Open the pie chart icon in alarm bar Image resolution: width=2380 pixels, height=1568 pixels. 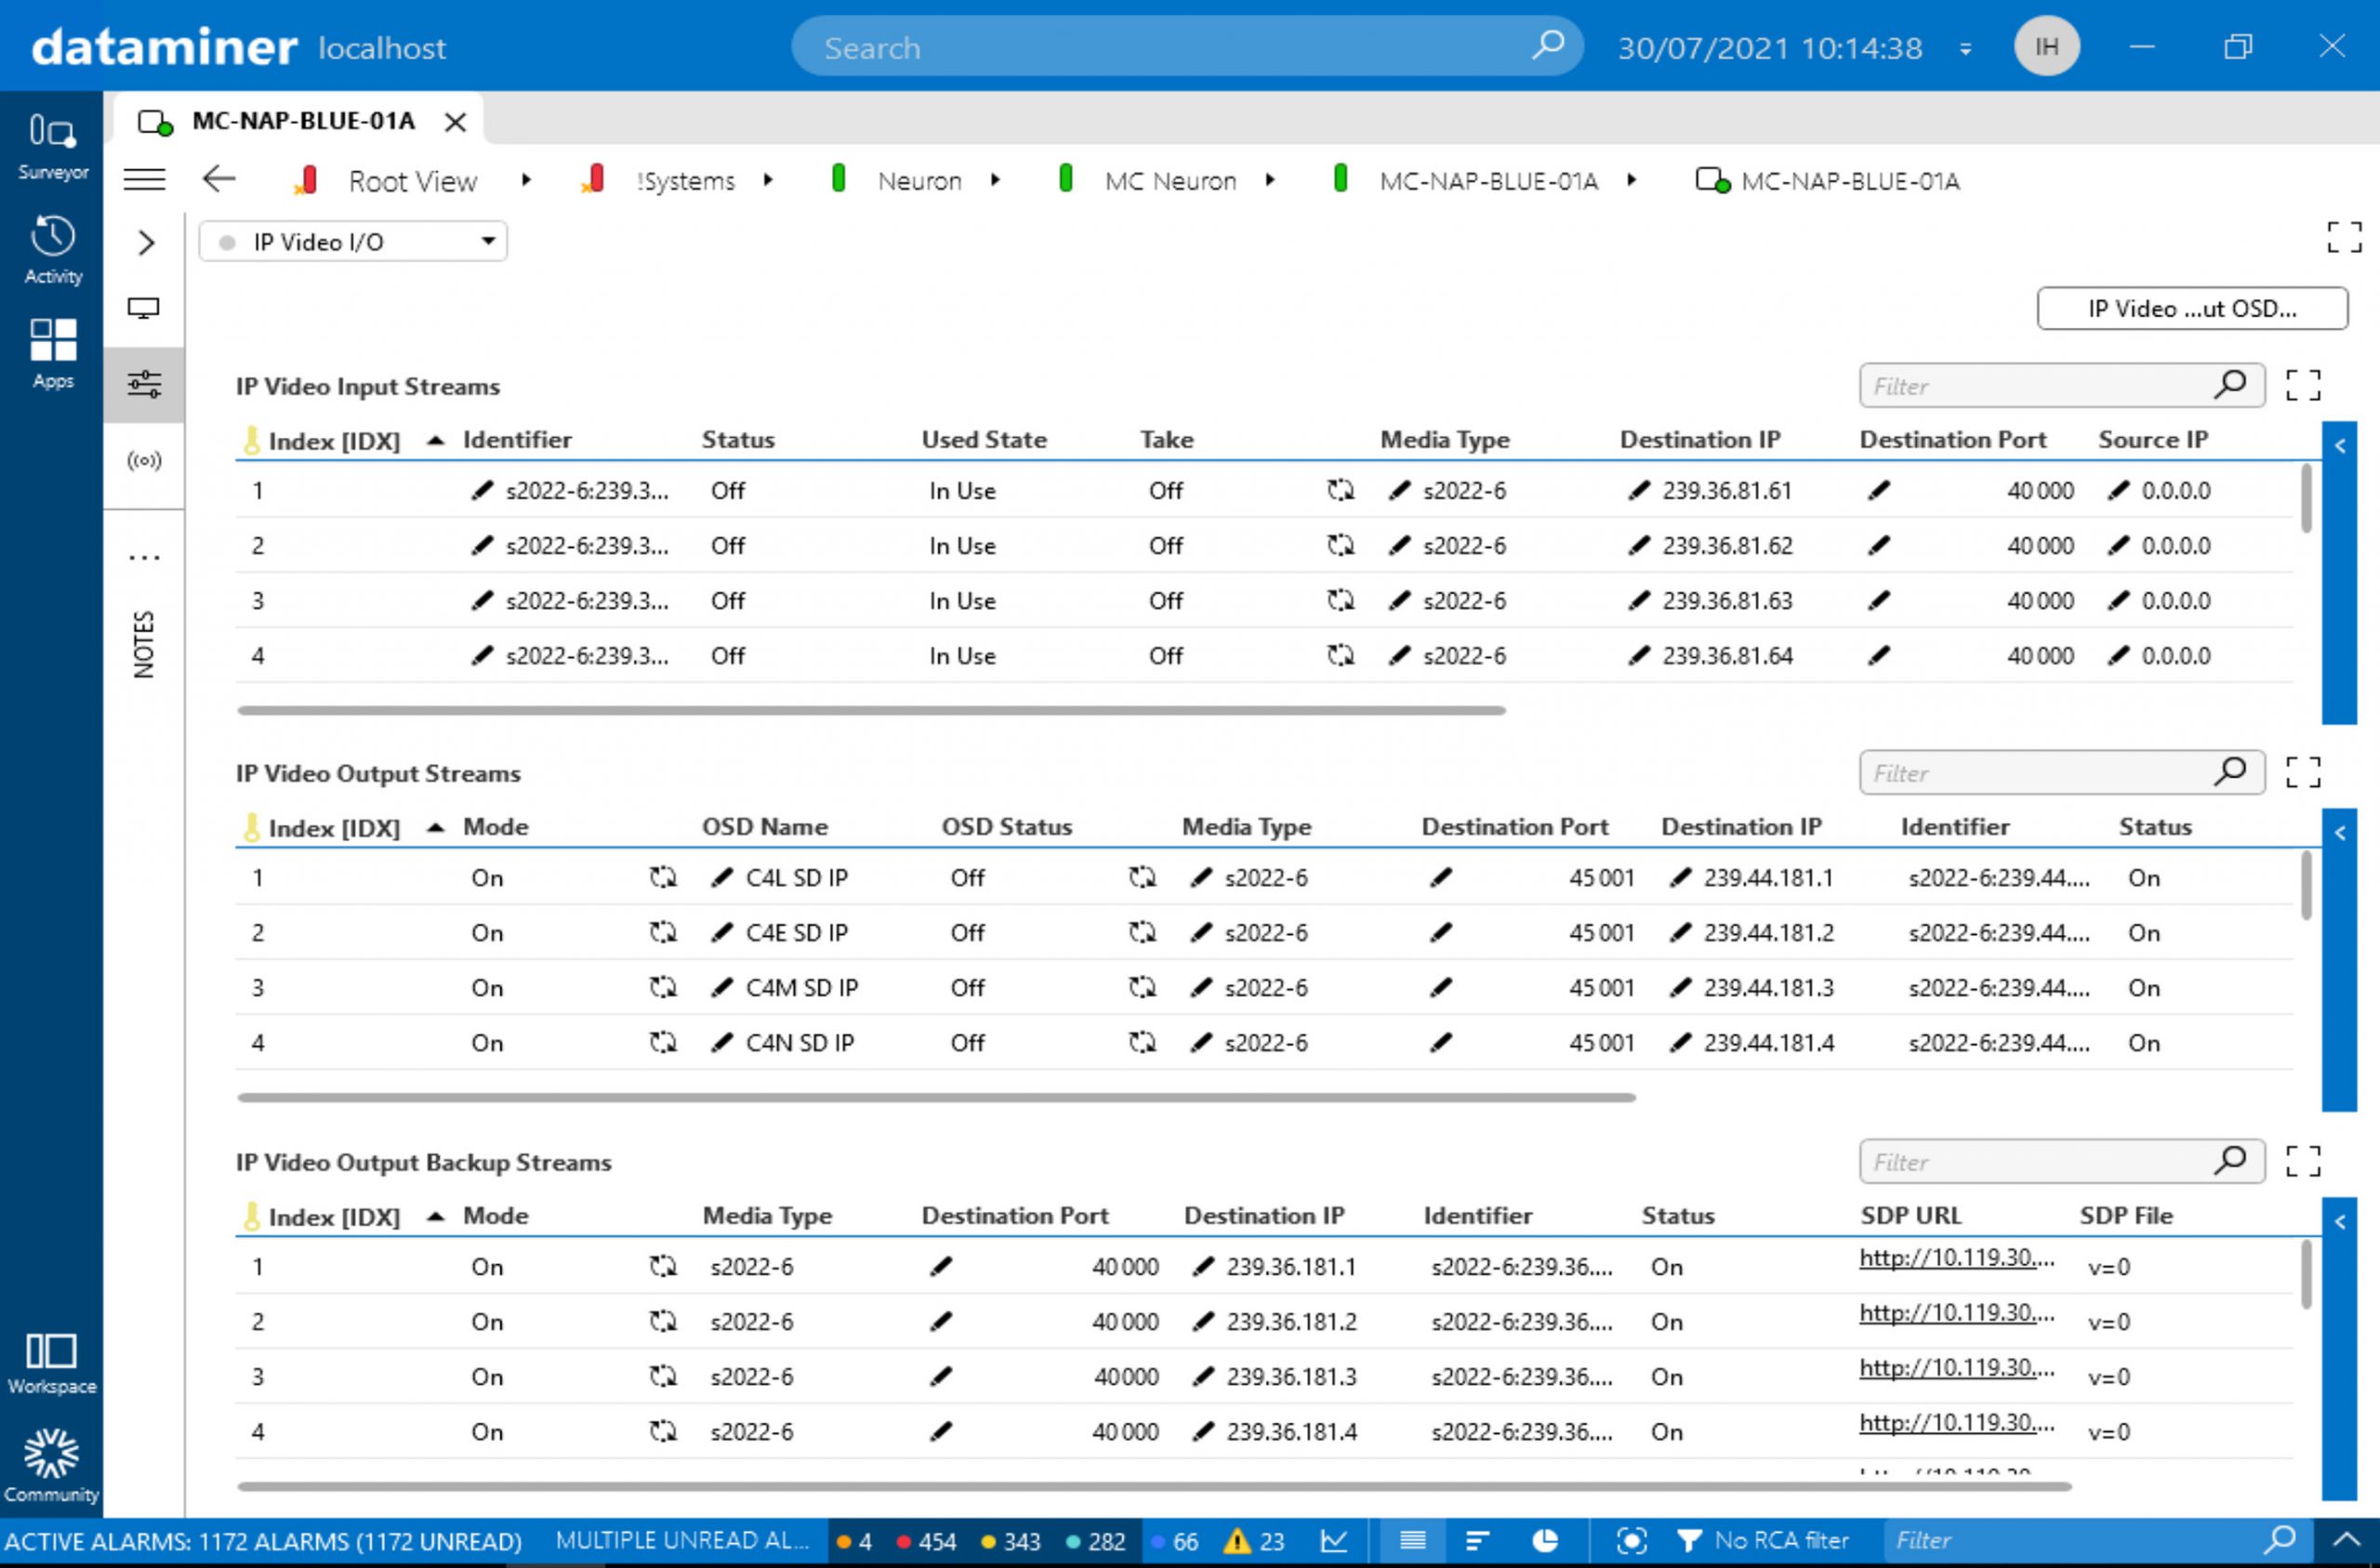point(1545,1541)
